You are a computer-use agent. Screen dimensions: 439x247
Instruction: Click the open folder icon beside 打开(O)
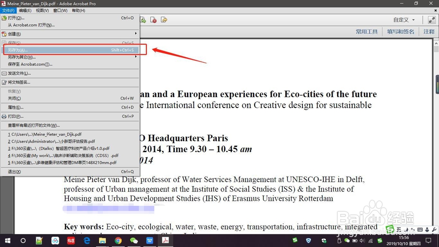(4, 18)
